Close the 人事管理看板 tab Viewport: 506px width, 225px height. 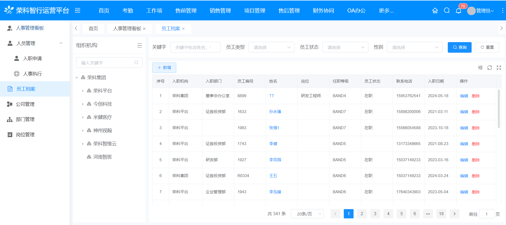click(144, 29)
